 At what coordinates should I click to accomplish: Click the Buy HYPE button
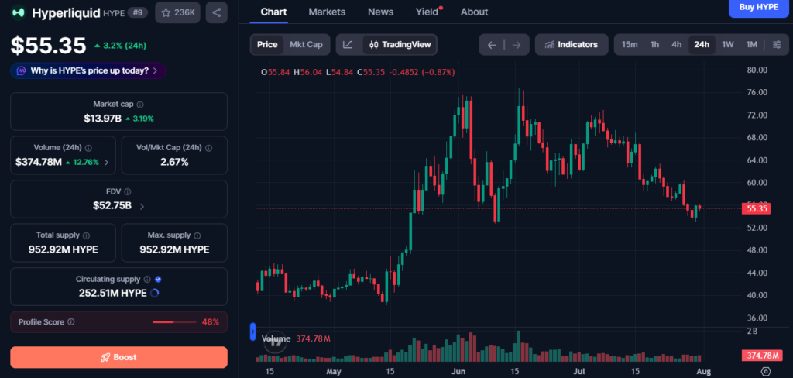(x=759, y=8)
